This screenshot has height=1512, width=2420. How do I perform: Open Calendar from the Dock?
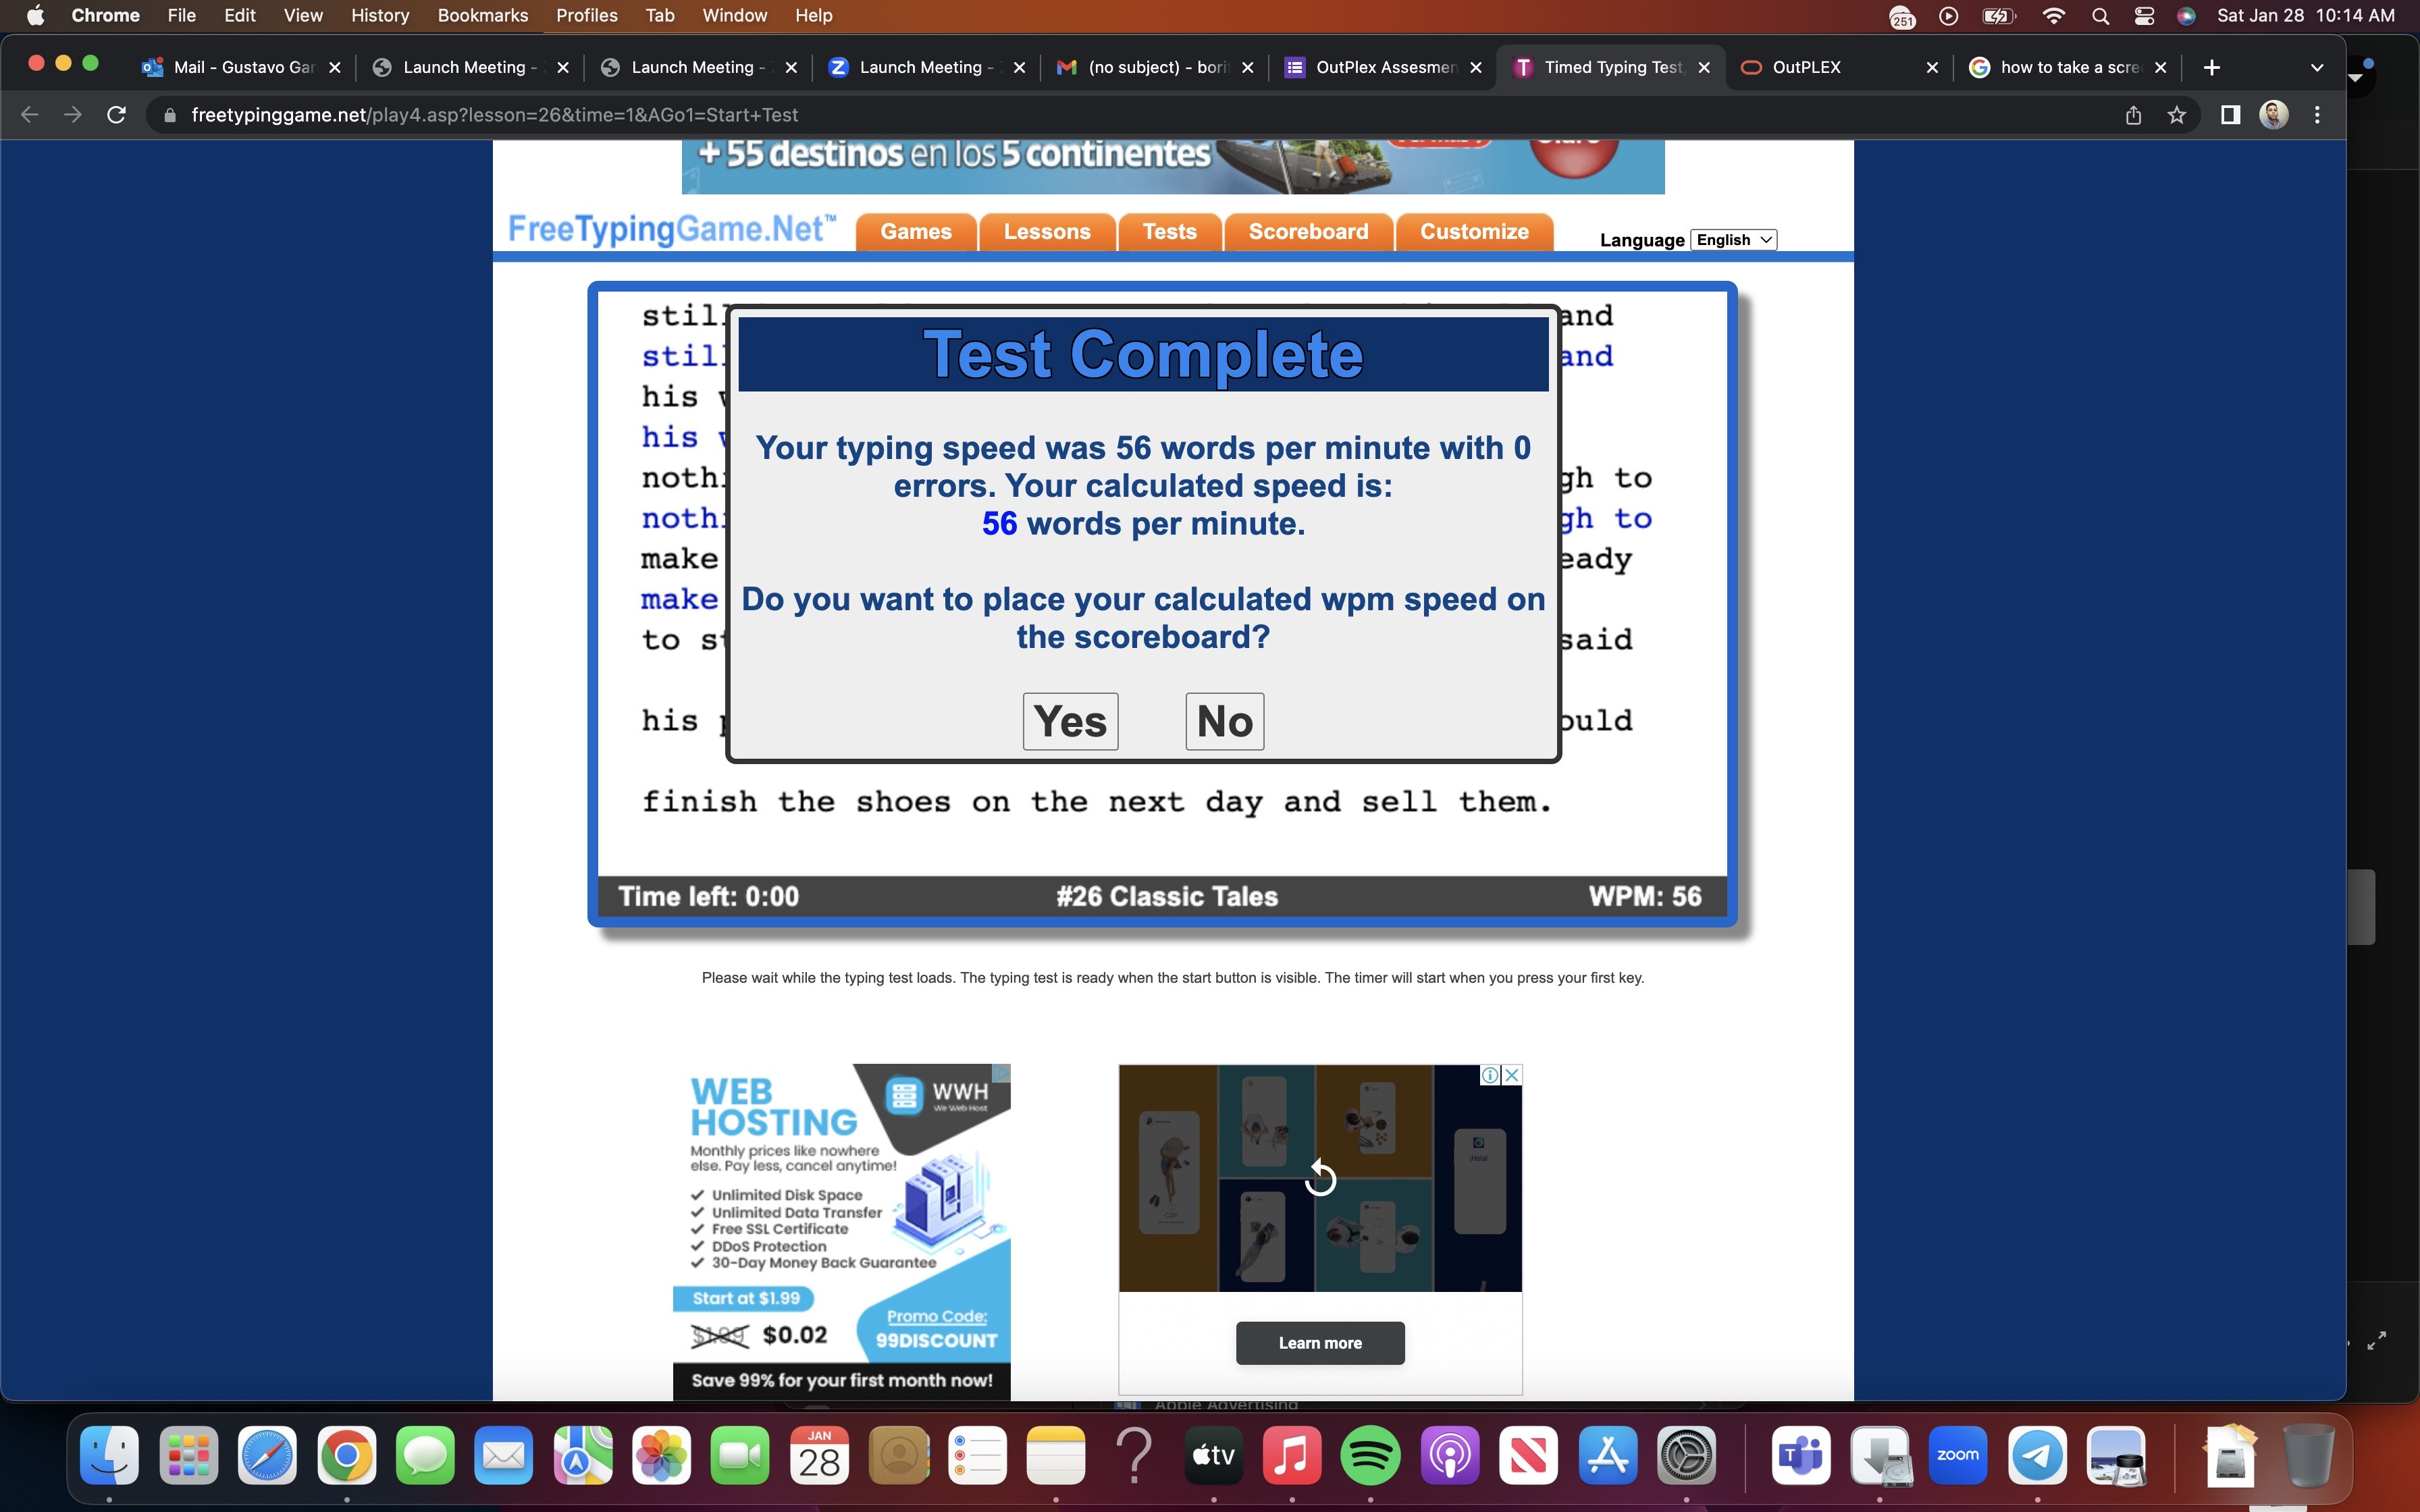tap(819, 1455)
